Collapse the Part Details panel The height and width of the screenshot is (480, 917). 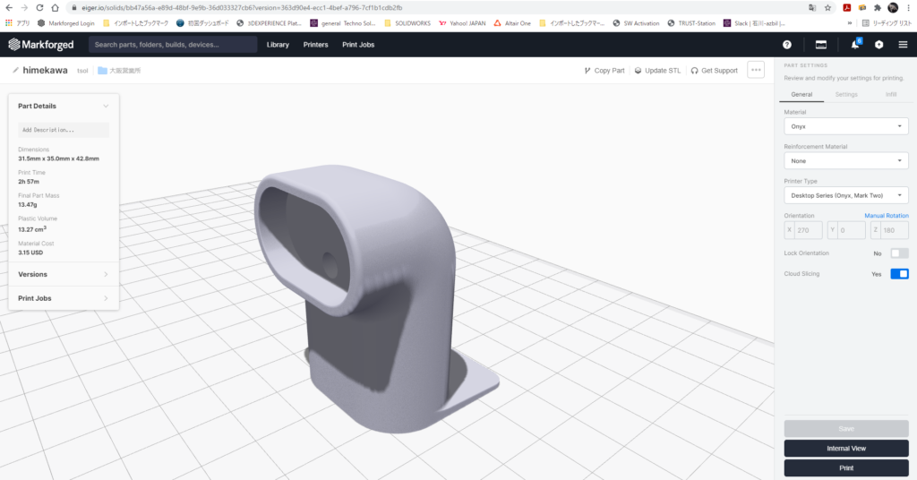106,106
